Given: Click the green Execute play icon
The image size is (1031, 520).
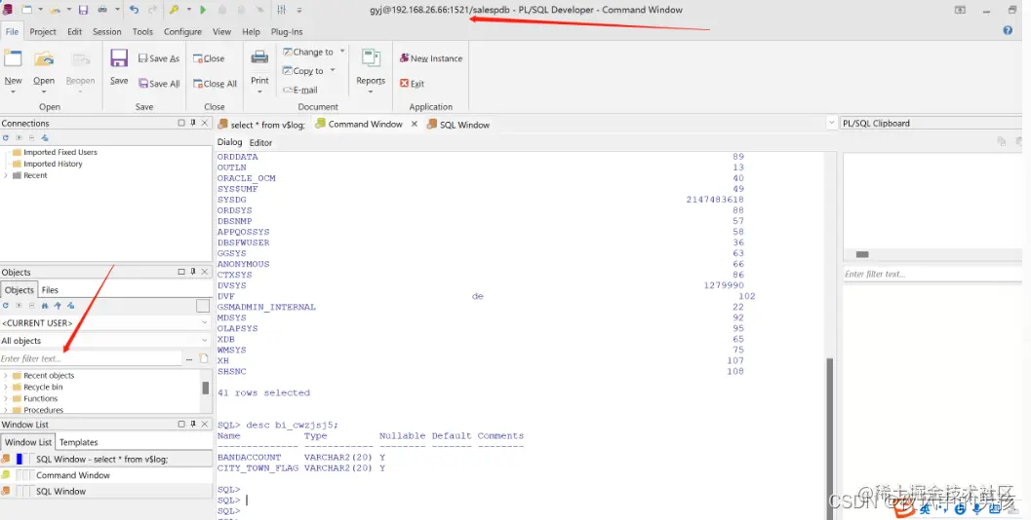Looking at the screenshot, I should tap(203, 9).
